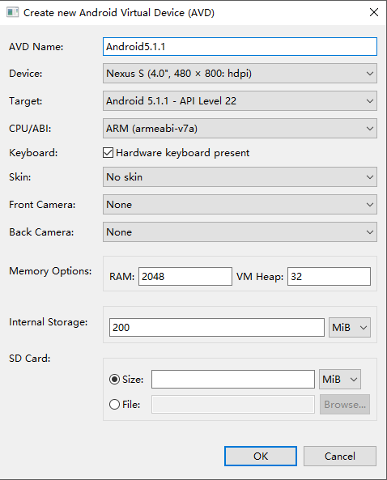Select the SD Card Size radio button
The width and height of the screenshot is (387, 480).
coord(114,380)
